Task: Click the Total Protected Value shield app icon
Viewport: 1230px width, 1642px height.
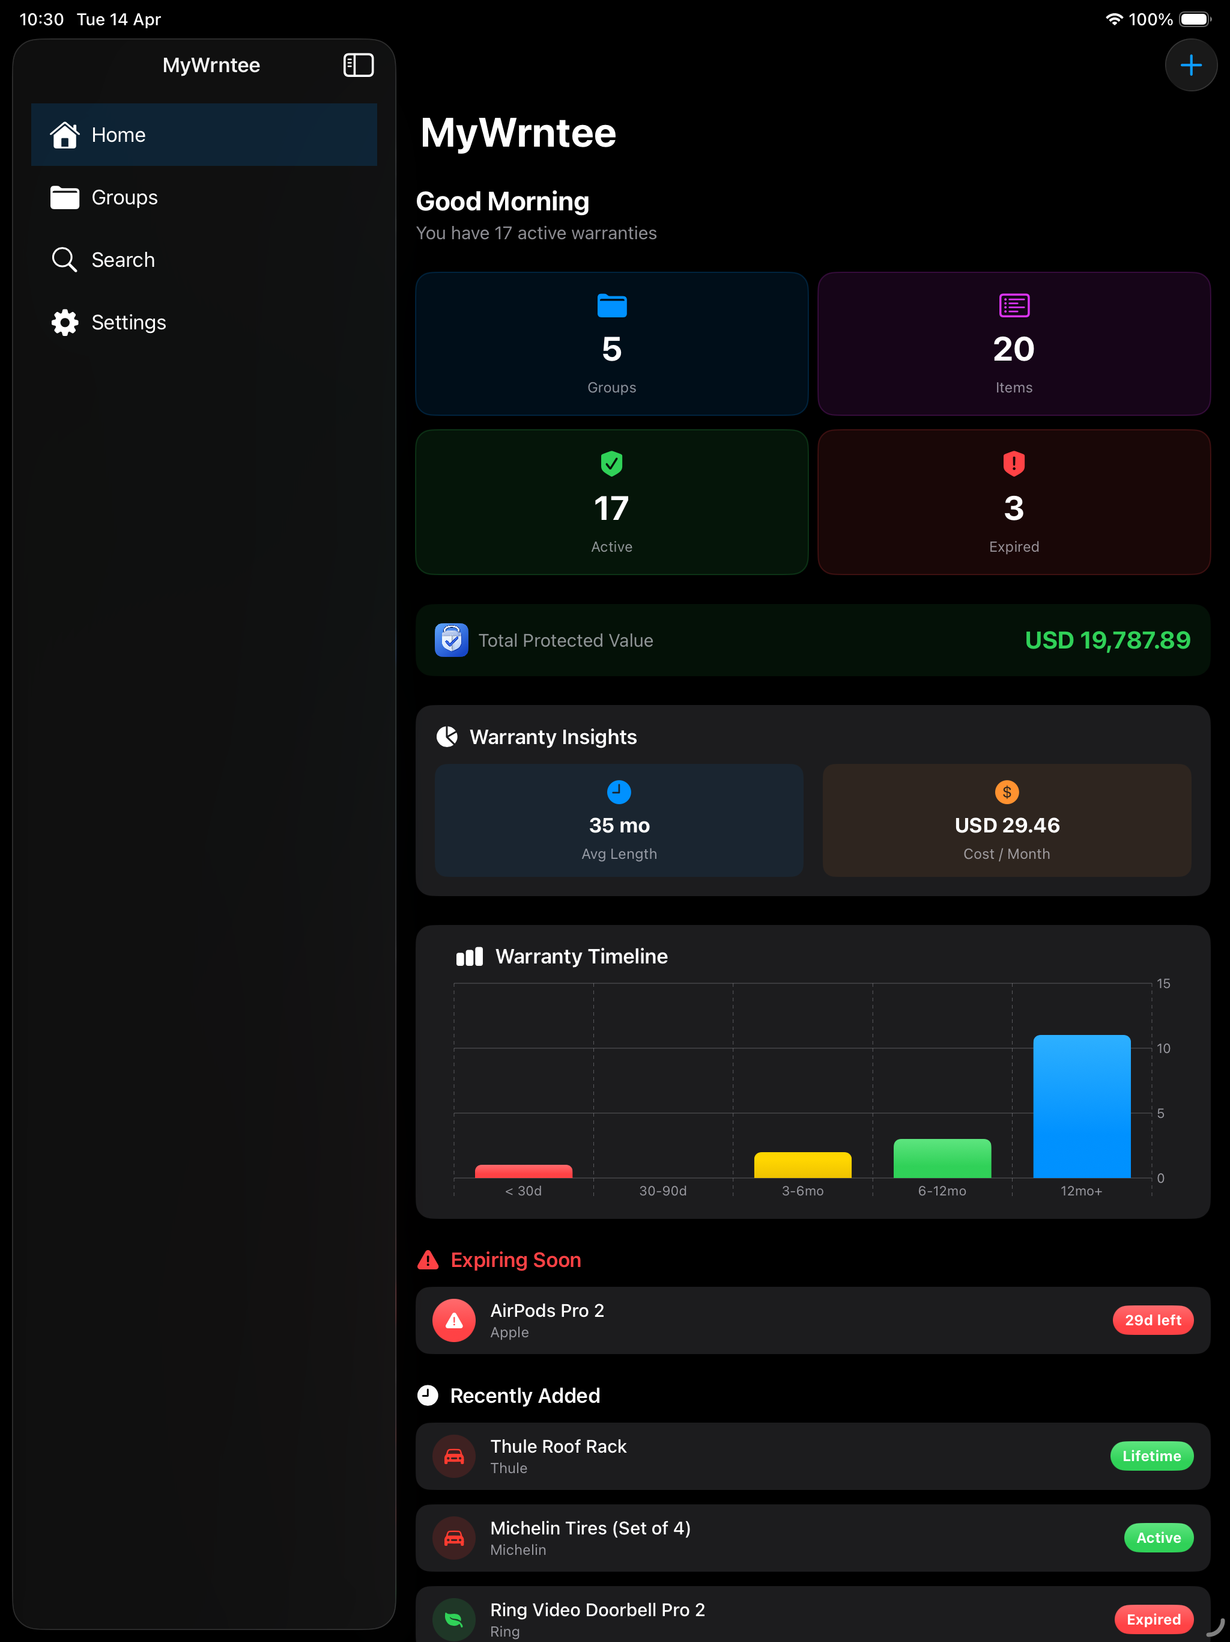Action: pos(451,640)
